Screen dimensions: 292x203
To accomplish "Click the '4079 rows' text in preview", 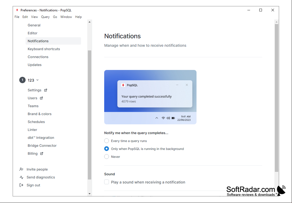I will (x=129, y=101).
